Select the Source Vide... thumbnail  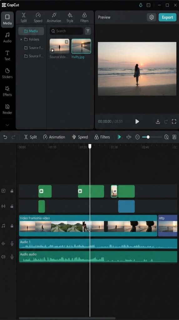(59, 46)
